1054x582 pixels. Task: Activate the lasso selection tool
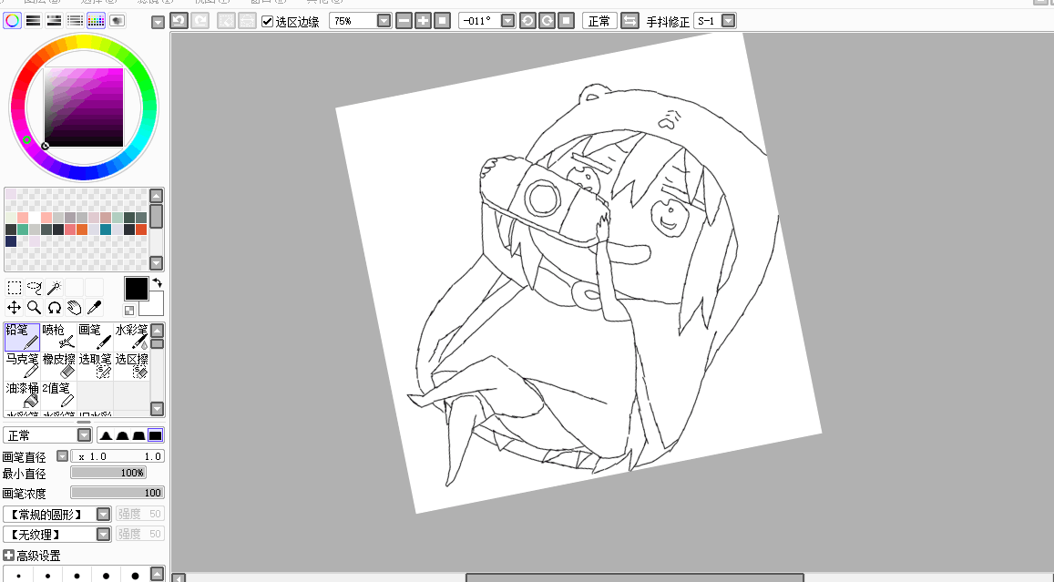pos(35,288)
